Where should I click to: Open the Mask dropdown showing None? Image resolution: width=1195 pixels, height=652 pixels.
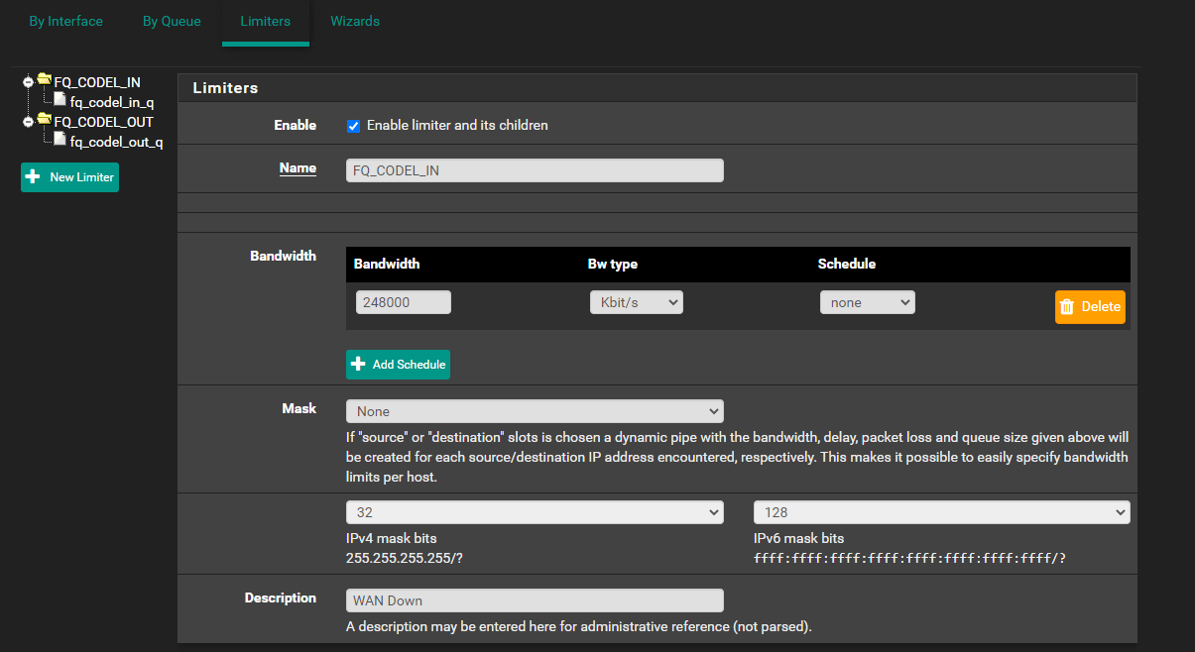(x=535, y=411)
